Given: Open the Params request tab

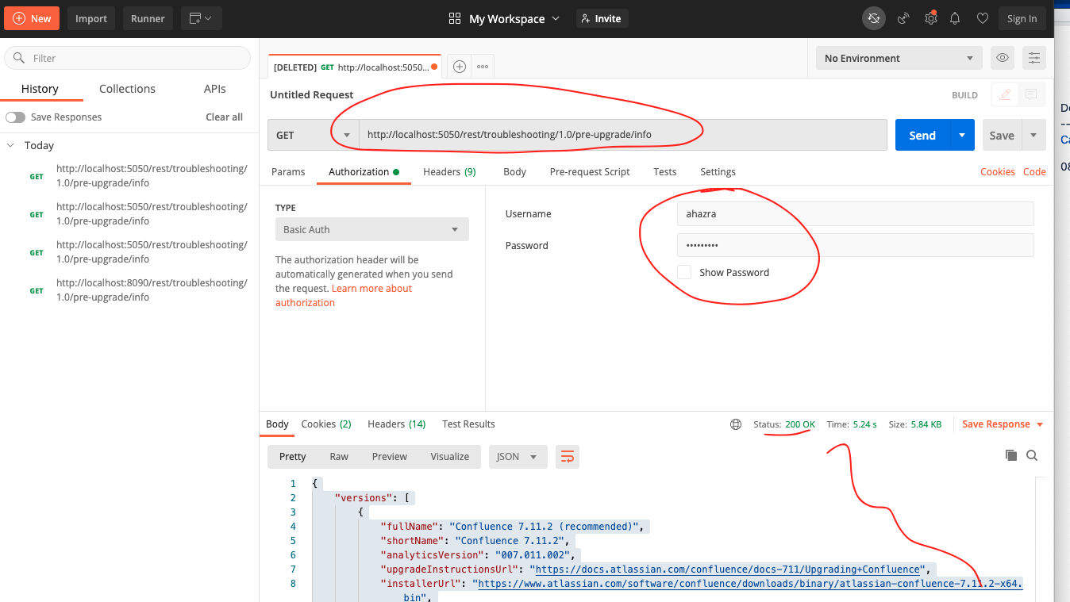Looking at the screenshot, I should [288, 171].
